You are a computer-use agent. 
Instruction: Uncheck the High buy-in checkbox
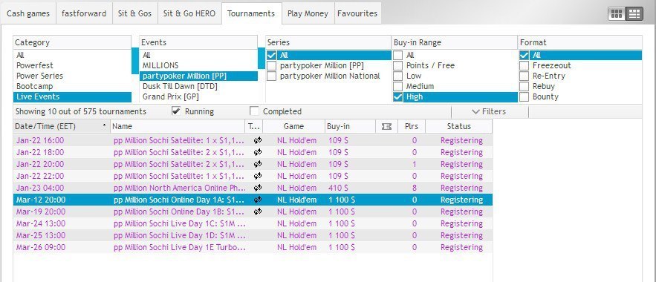click(398, 97)
